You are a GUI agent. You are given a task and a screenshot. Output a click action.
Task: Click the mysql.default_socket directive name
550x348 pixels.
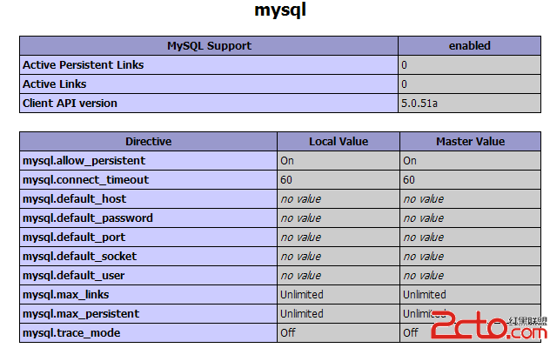pos(79,257)
